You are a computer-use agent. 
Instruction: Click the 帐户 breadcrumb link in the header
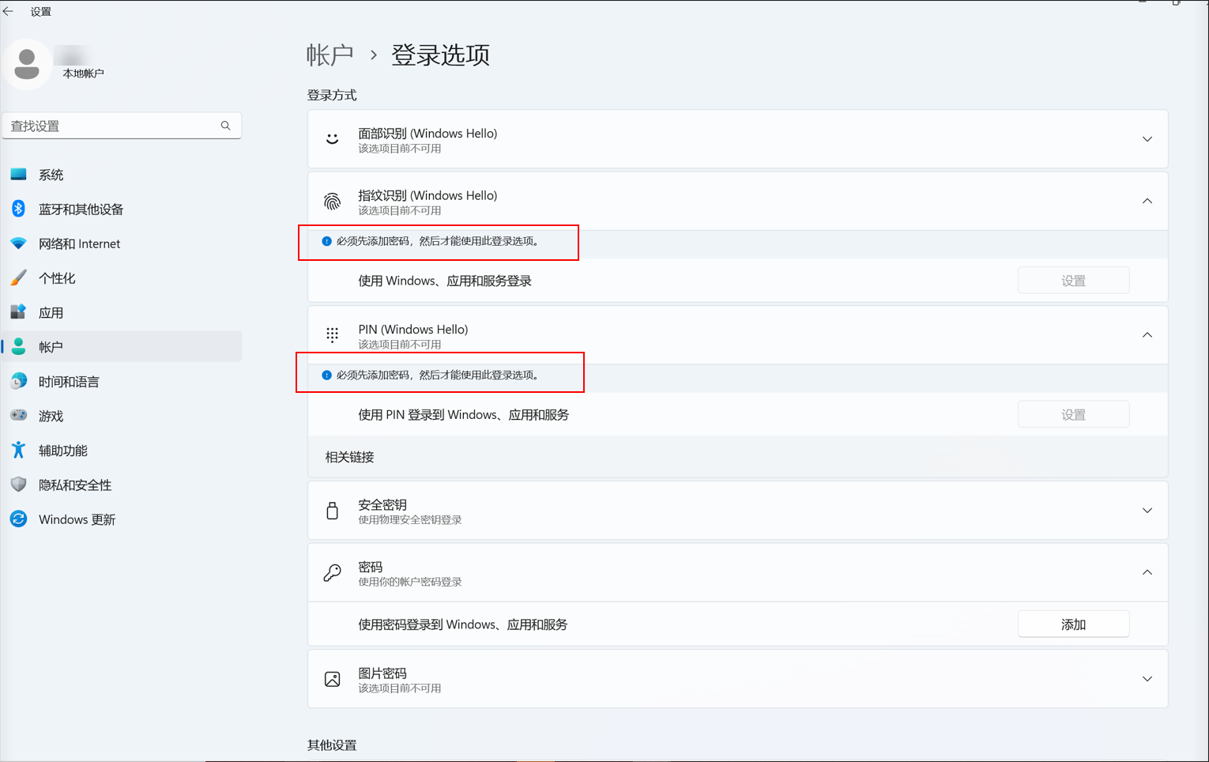tap(330, 55)
